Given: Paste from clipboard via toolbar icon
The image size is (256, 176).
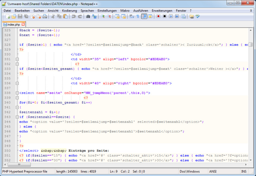Looking at the screenshot, I should coord(65,16).
